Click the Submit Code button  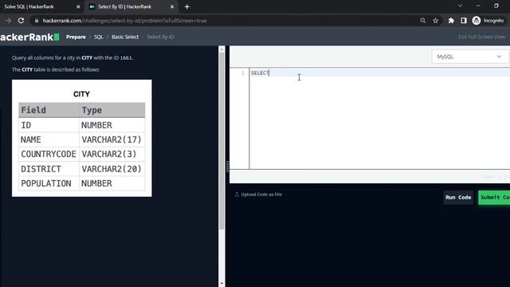494,197
